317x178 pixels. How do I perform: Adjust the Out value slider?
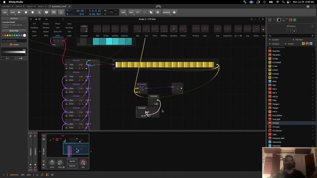[14, 52]
